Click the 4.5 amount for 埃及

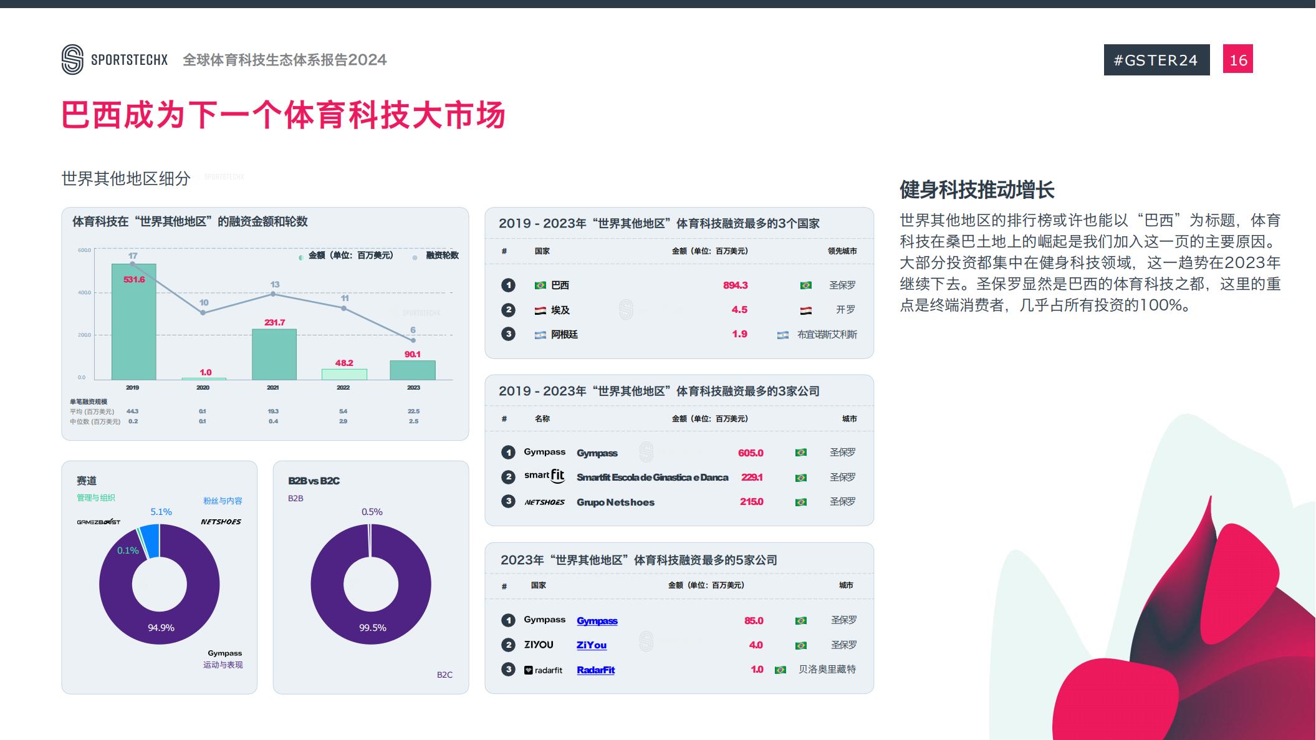pos(739,309)
